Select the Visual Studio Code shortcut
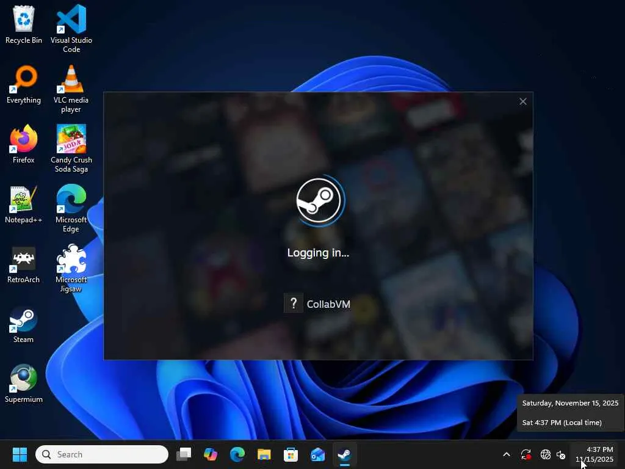Viewport: 625px width, 469px height. (71, 28)
